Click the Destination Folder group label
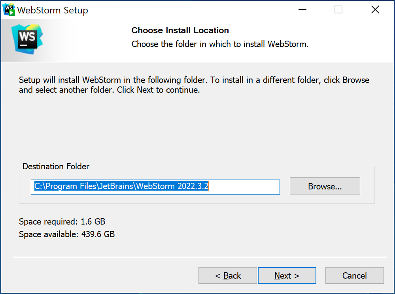This screenshot has width=395, height=294. pos(56,167)
